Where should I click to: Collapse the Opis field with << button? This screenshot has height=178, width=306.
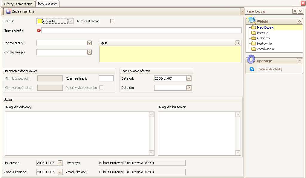[238, 43]
